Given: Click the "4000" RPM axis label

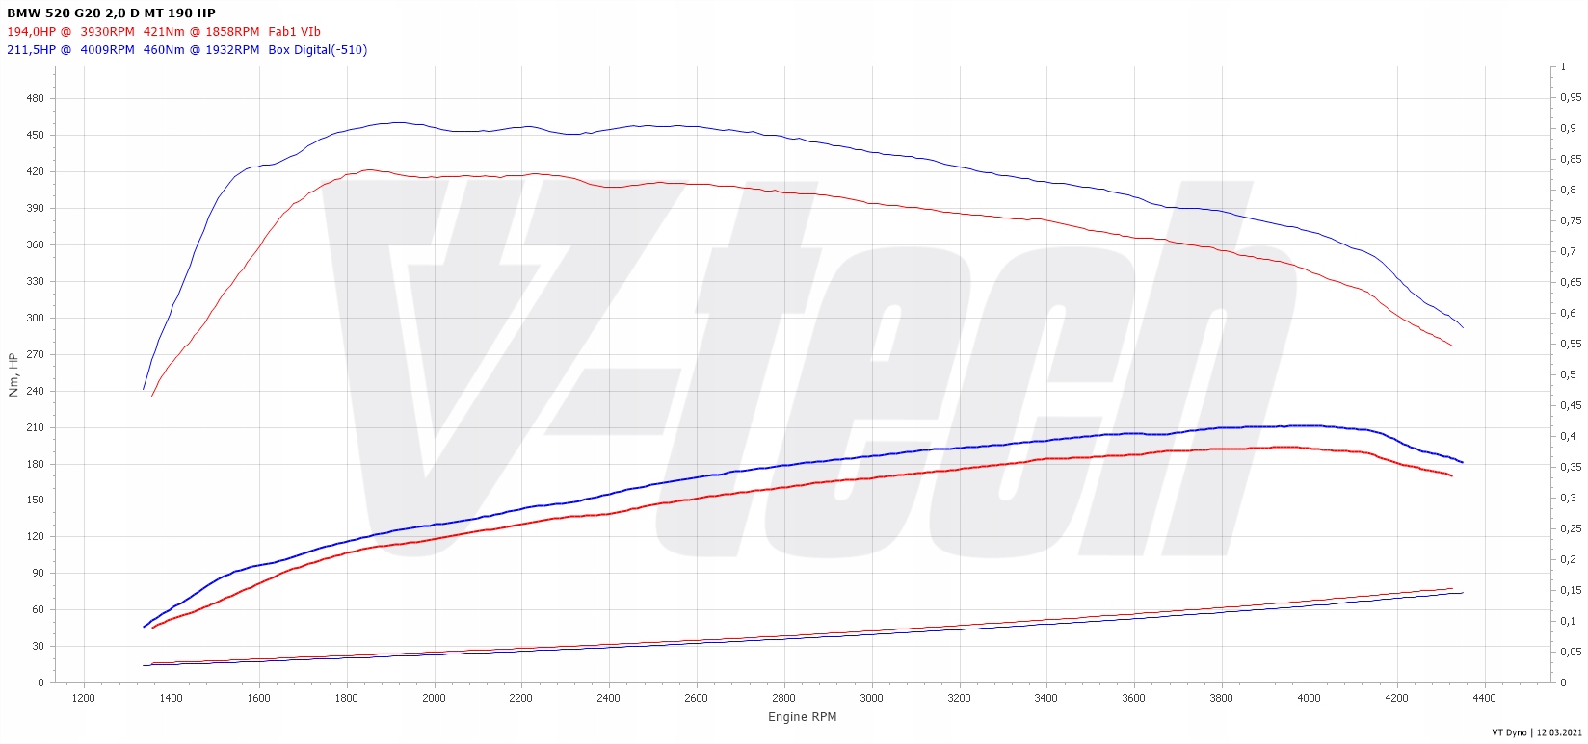Looking at the screenshot, I should [x=1310, y=698].
